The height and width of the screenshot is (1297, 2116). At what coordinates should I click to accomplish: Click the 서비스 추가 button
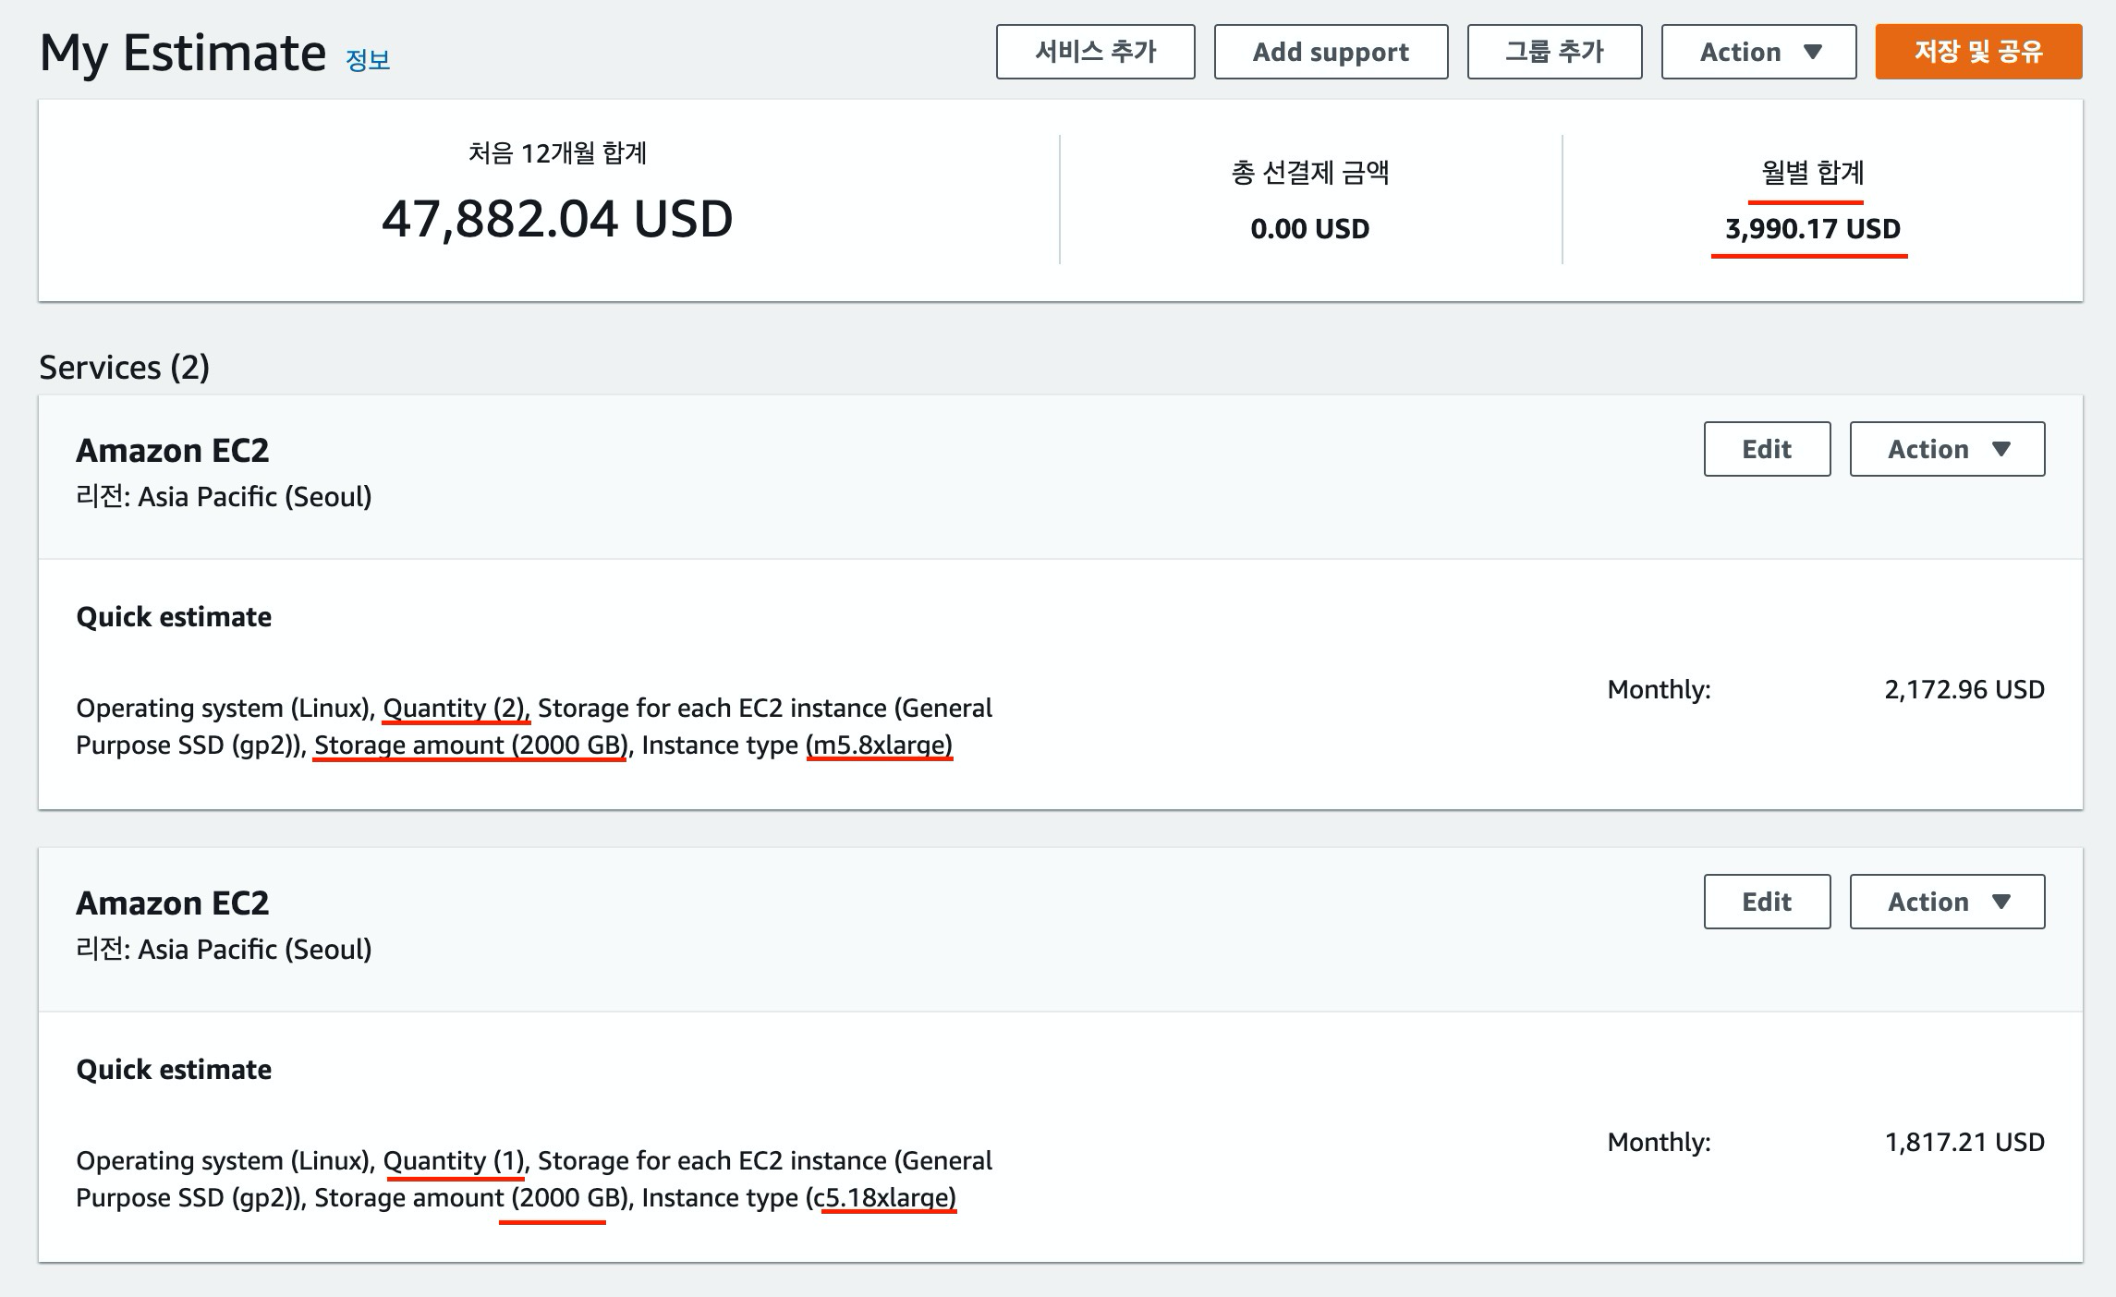click(x=1095, y=52)
